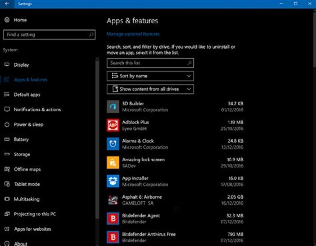Click the Projecting to this PC icon
This screenshot has height=246, width=316.
[7, 214]
